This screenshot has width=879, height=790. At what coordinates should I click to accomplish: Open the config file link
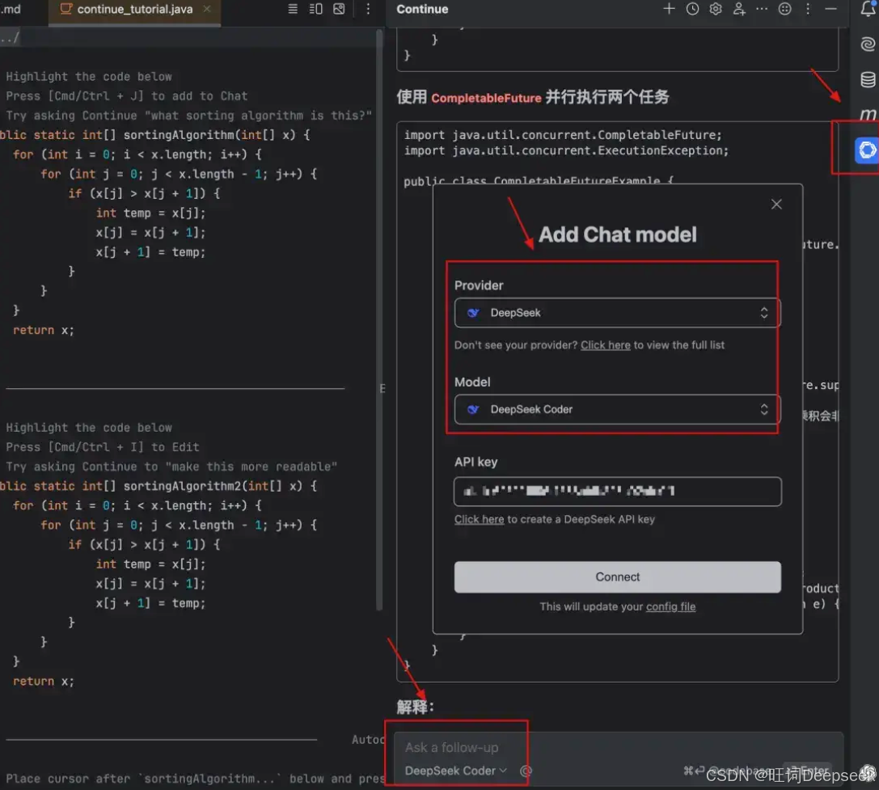pos(670,606)
